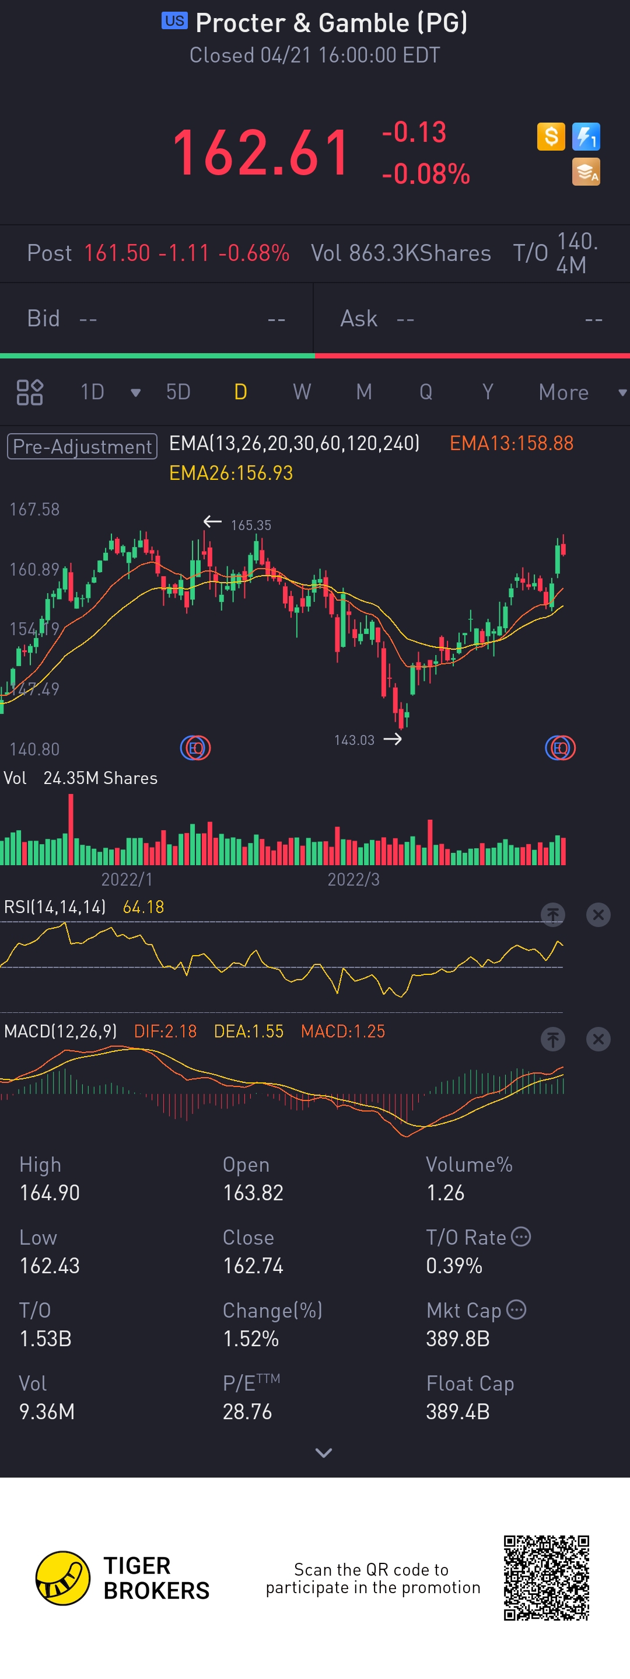Tap the High 164.90 value
Viewport: 630px width, 1679px height.
coord(50,1193)
